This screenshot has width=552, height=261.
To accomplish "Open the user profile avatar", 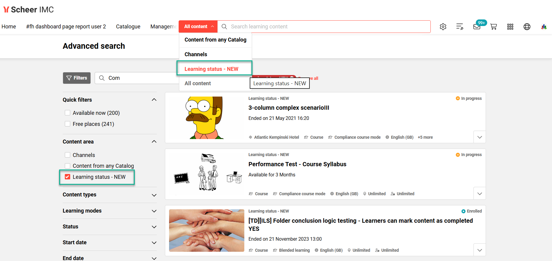I will (544, 27).
